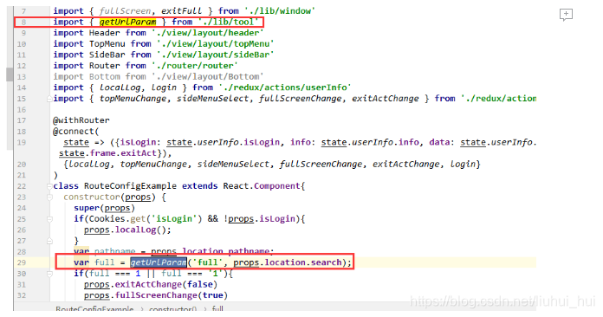This screenshot has height=317, width=603.
Task: Collapse the constructor(props) fold marker
Action: coord(49,197)
